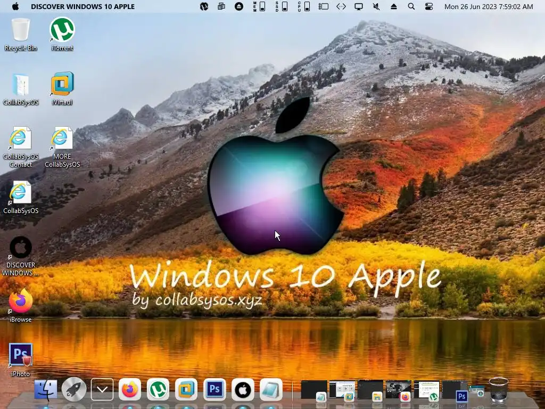Launch the iPhoto Photoshop desktop shortcut
The image size is (545, 409).
click(x=21, y=359)
